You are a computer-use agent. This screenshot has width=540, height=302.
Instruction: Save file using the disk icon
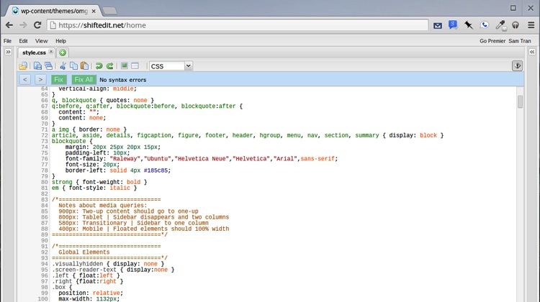point(37,66)
